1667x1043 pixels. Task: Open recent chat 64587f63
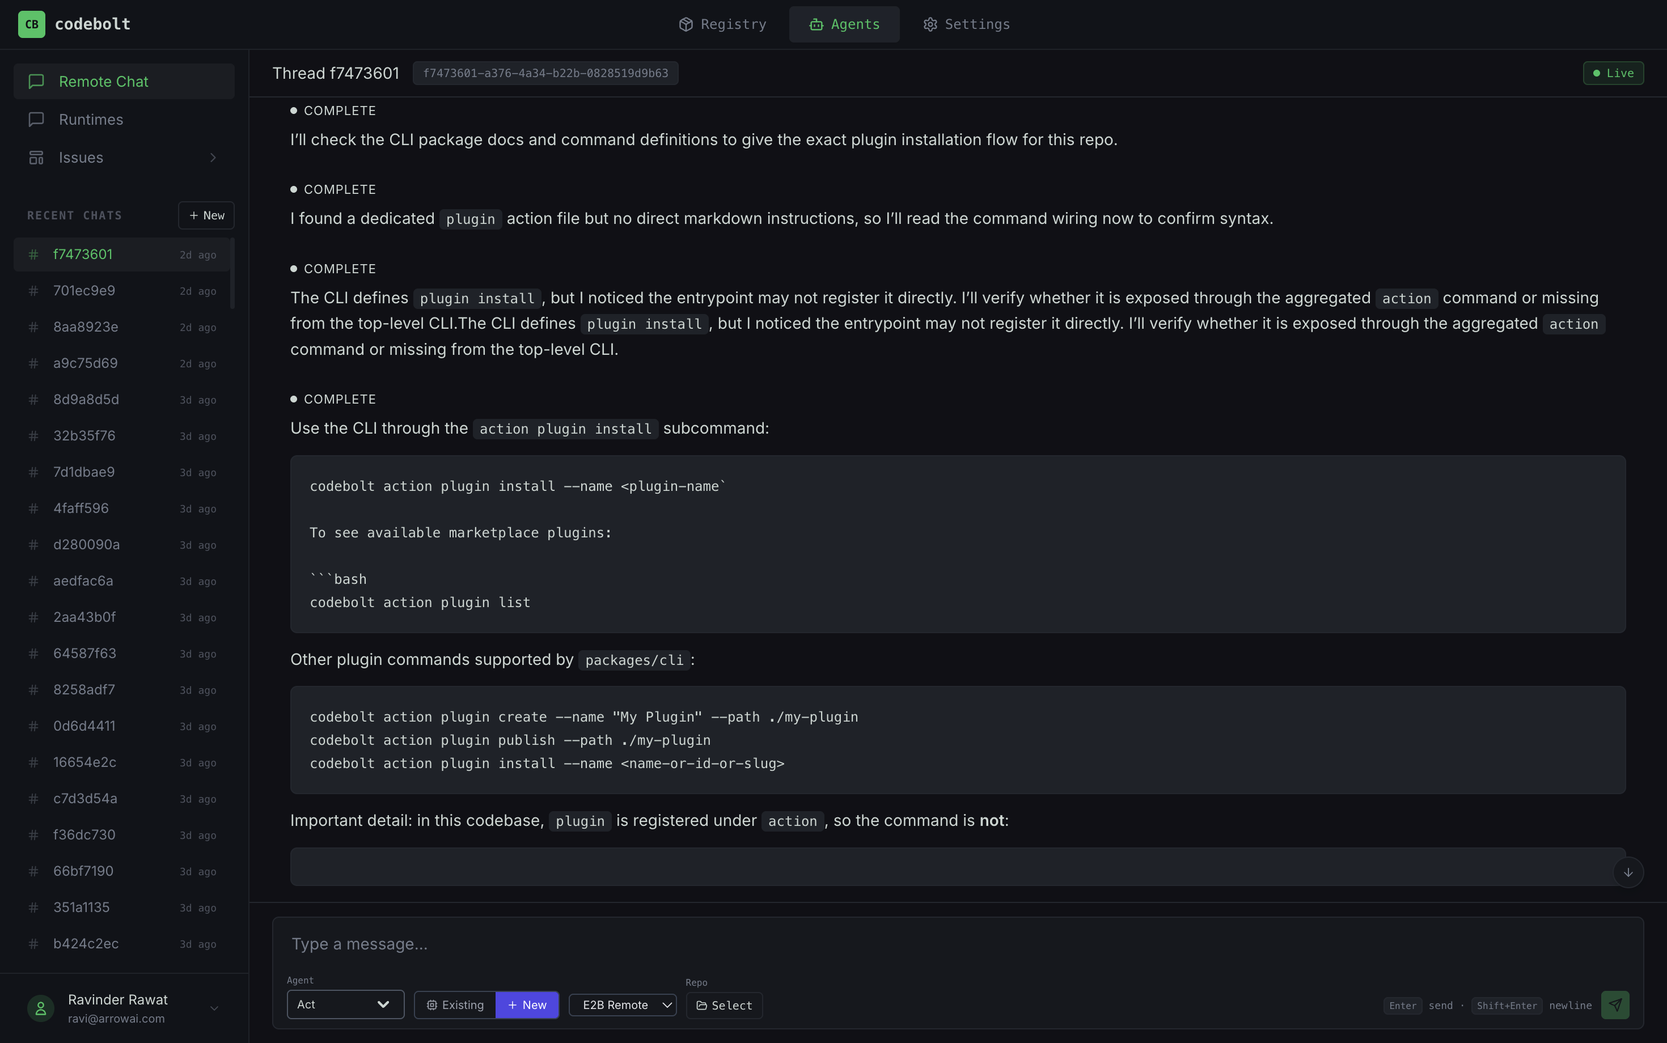(121, 653)
